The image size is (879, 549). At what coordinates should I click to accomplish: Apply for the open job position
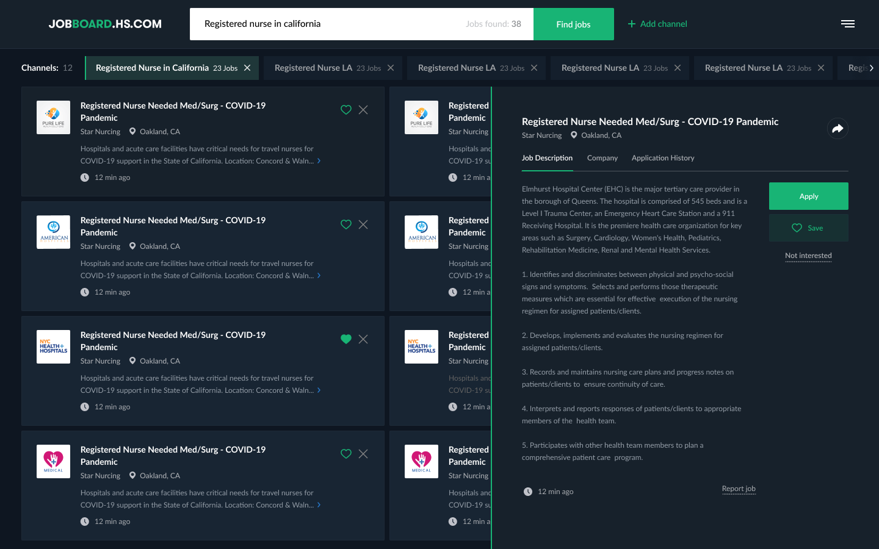point(808,196)
